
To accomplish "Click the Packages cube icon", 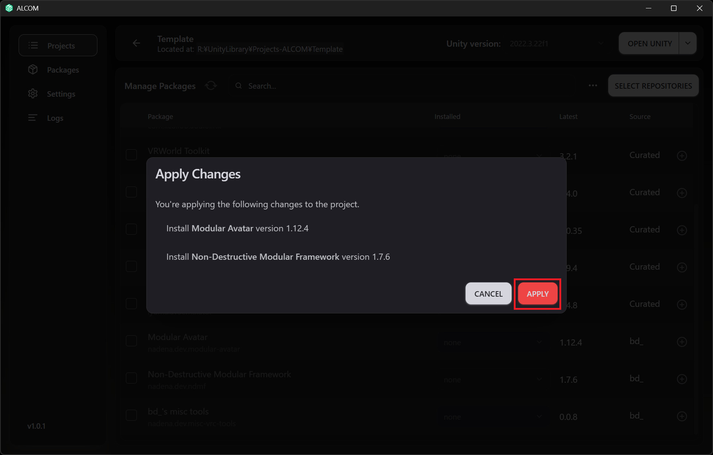I will [33, 69].
